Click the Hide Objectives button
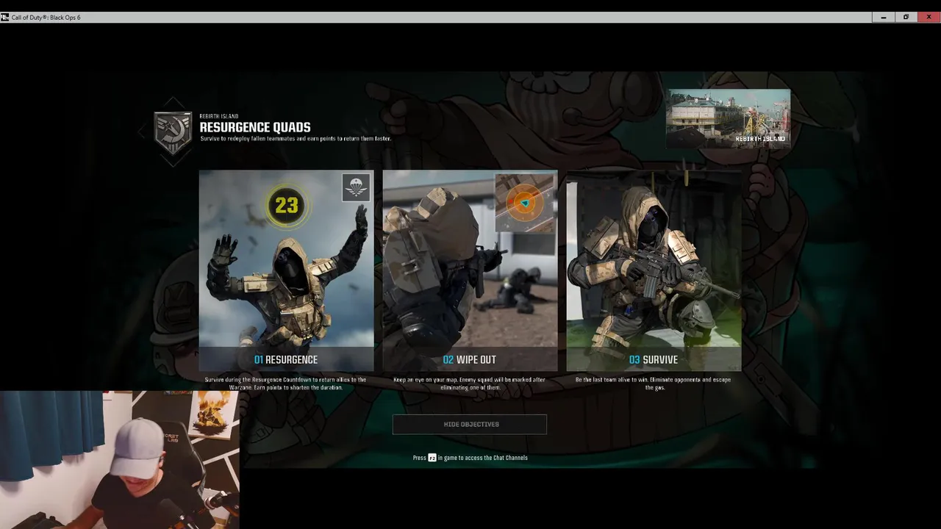941x529 pixels. click(470, 425)
